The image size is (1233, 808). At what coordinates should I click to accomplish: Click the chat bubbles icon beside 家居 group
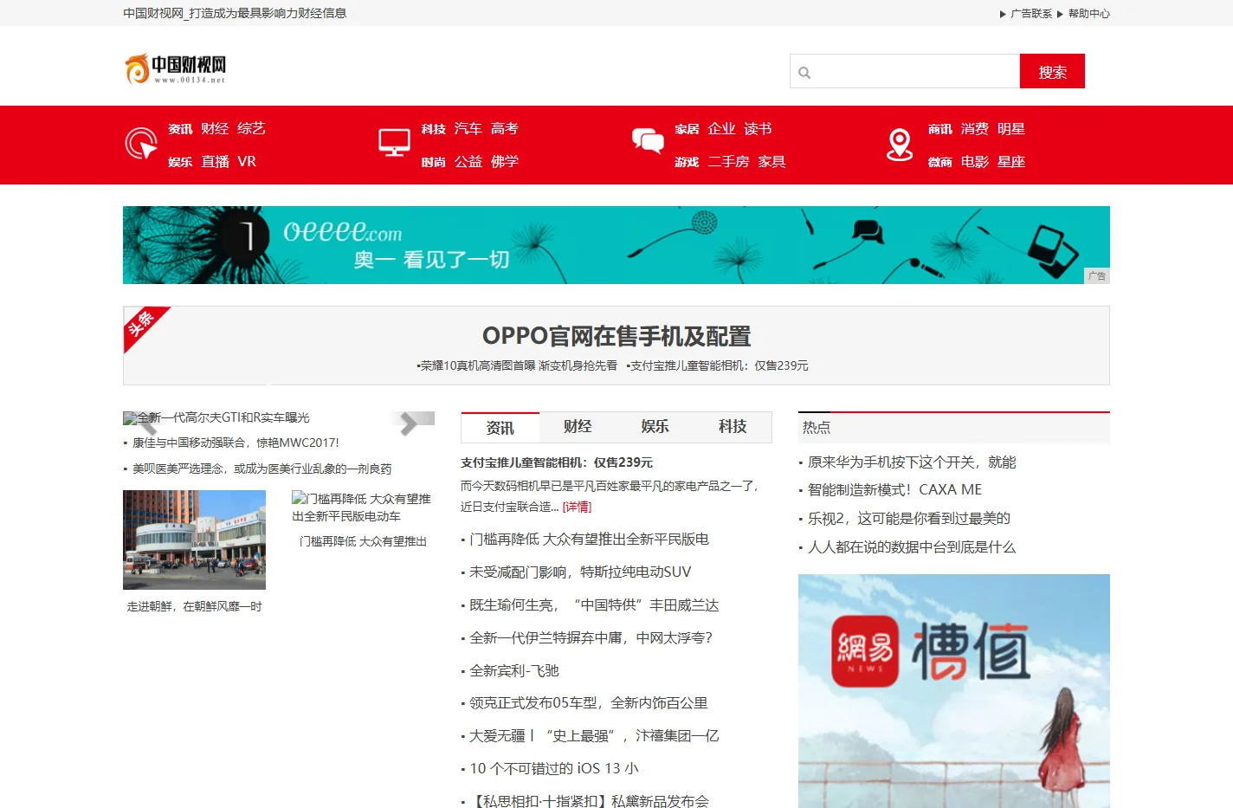click(648, 140)
